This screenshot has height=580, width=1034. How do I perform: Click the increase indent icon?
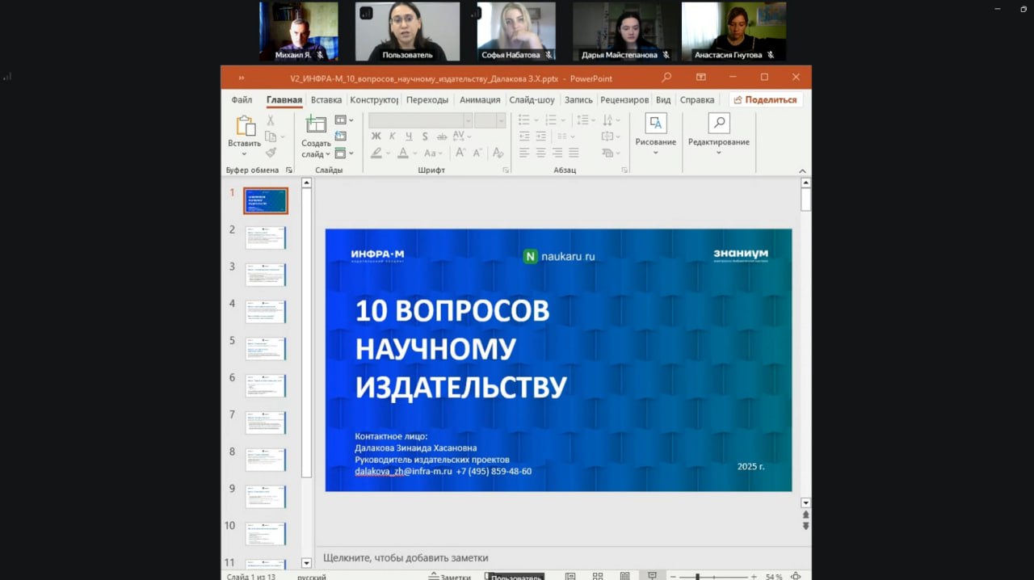click(x=540, y=137)
